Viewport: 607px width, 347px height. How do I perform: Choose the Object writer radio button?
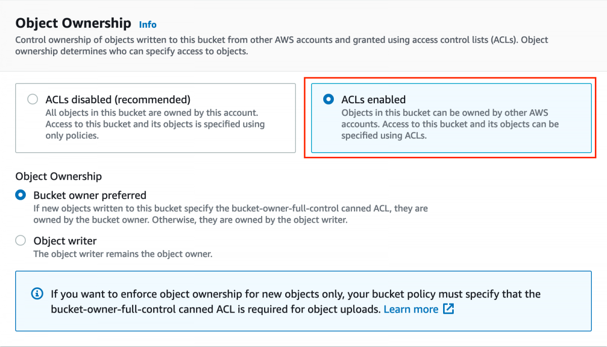point(21,240)
